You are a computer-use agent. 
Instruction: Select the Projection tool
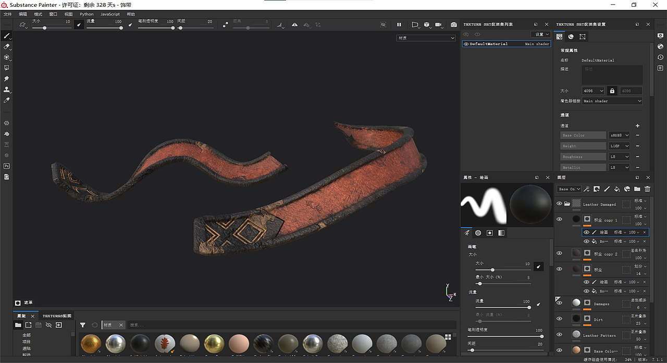click(x=7, y=57)
